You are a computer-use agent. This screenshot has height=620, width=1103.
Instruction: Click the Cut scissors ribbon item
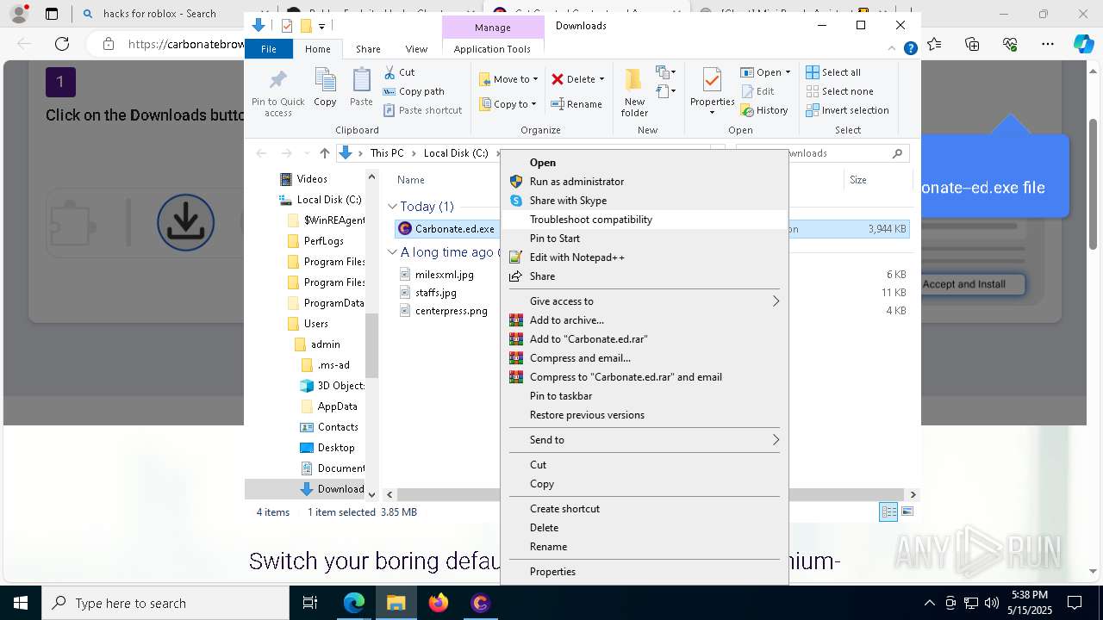pos(399,72)
